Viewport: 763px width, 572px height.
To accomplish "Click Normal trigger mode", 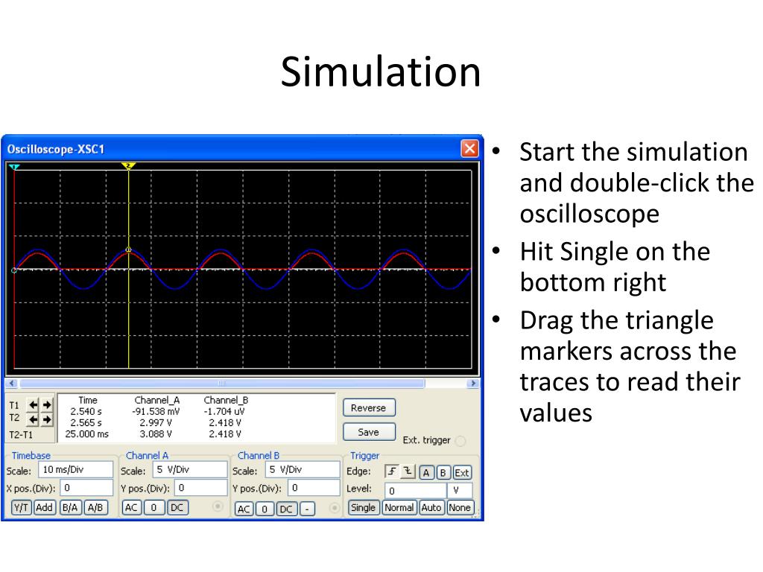I will click(399, 507).
